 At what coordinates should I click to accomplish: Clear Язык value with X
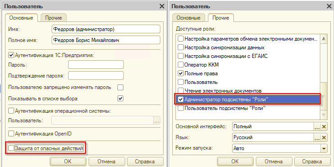pyautogui.click(x=324, y=138)
